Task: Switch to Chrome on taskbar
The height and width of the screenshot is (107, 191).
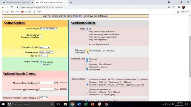Action: click(72, 104)
